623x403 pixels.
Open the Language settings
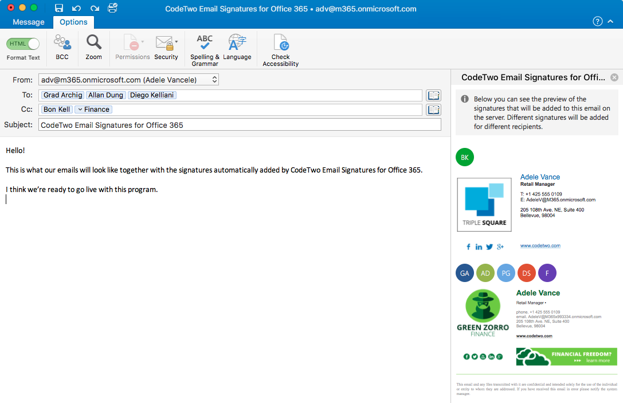[237, 48]
